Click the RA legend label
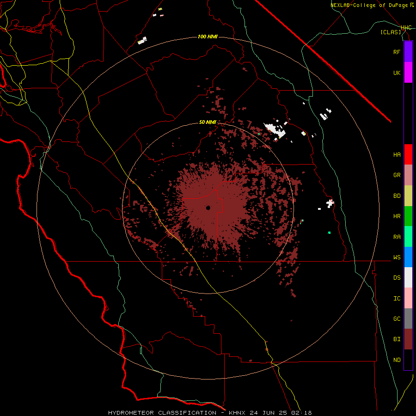The image size is (416, 416). tap(397, 237)
